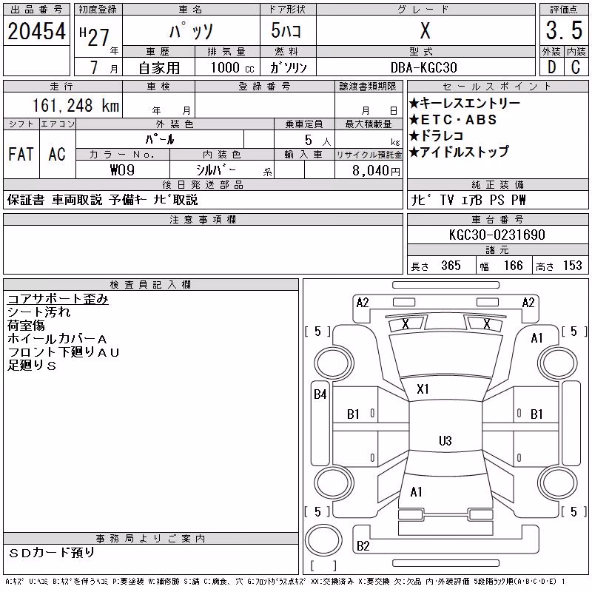Click the ★ドラレコ sales point

coord(436,135)
